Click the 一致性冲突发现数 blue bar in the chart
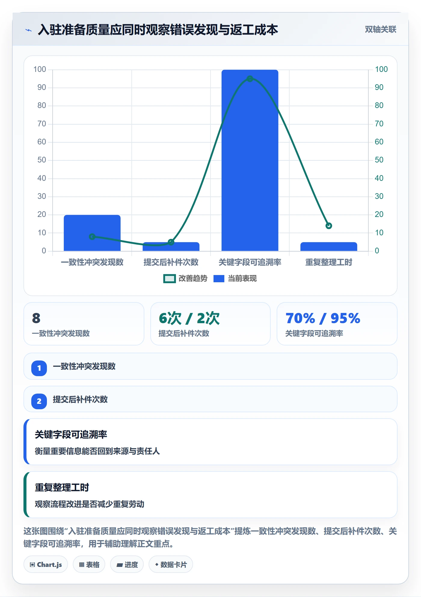 92,233
